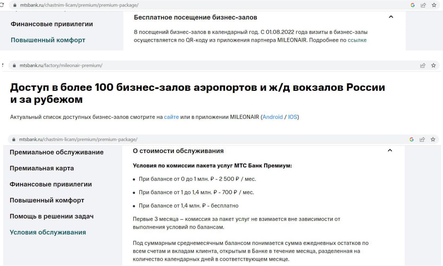
Task: Click the bullet При балансе от 0 до 1 млн
Action: tap(197, 179)
